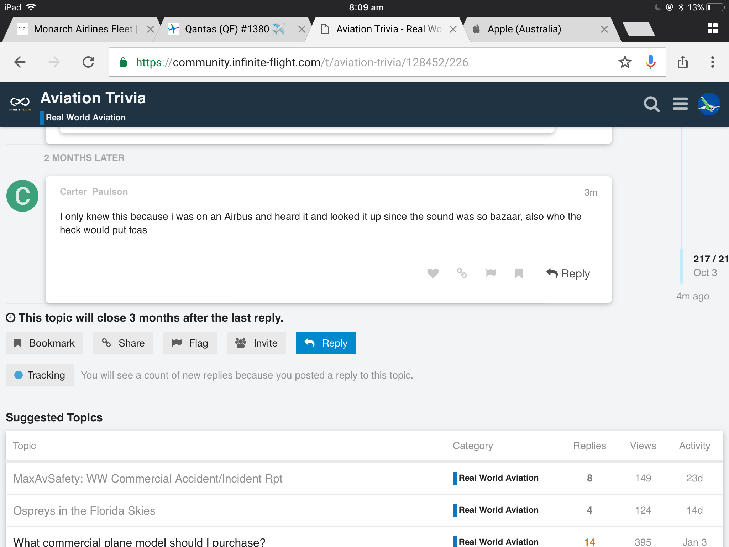Change Tracking notification level

pyautogui.click(x=40, y=375)
